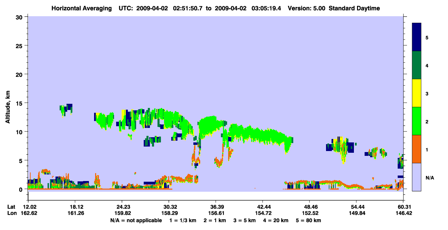Click the yellow colorbar segment labeled 3
The height and width of the screenshot is (230, 448).
point(417,93)
